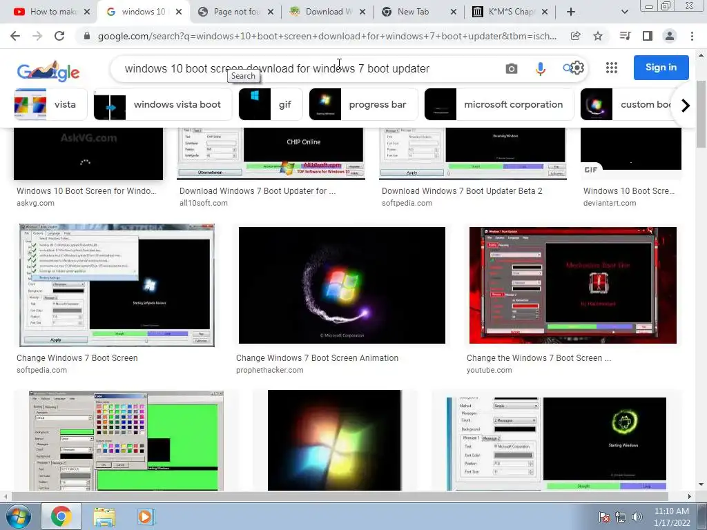Expand the tab search dropdown arrow
Image resolution: width=707 pixels, height=530 pixels.
(624, 12)
